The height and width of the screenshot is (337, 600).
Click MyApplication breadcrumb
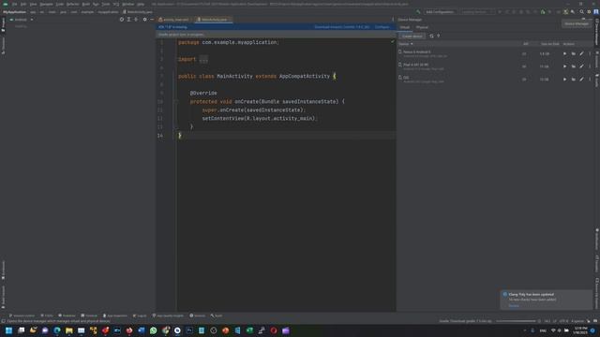pos(15,12)
